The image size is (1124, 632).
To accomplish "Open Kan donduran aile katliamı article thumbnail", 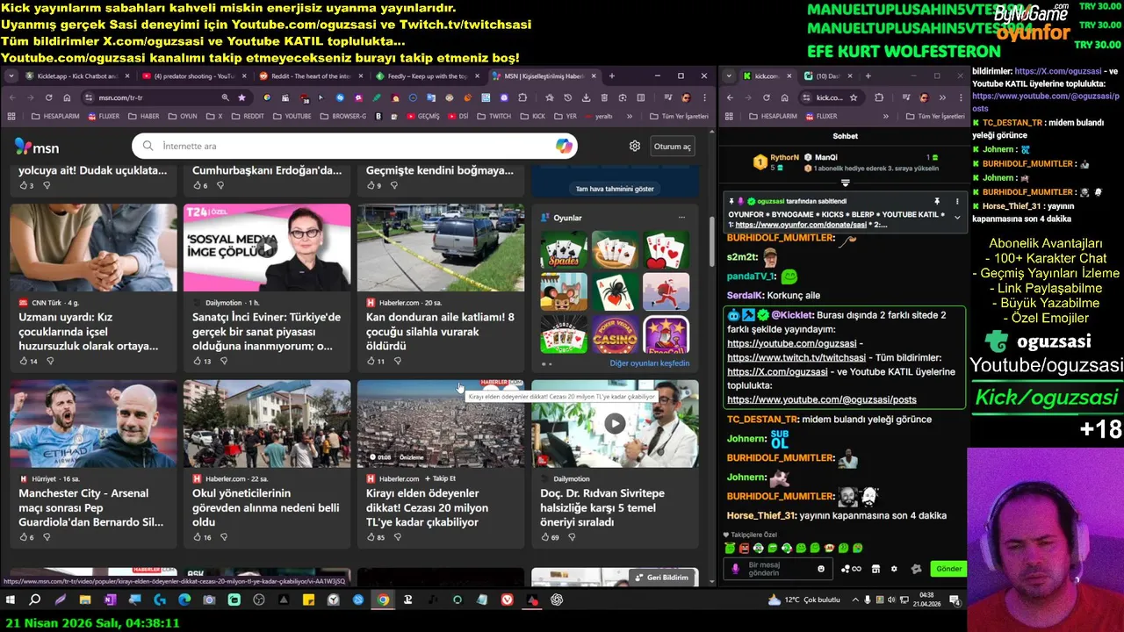I will (441, 248).
